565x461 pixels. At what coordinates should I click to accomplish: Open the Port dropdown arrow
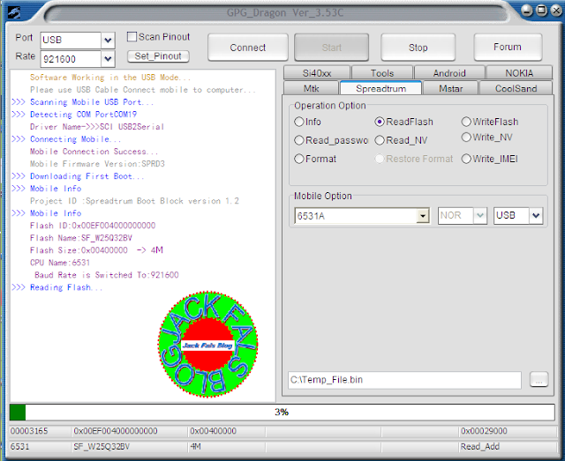(108, 40)
